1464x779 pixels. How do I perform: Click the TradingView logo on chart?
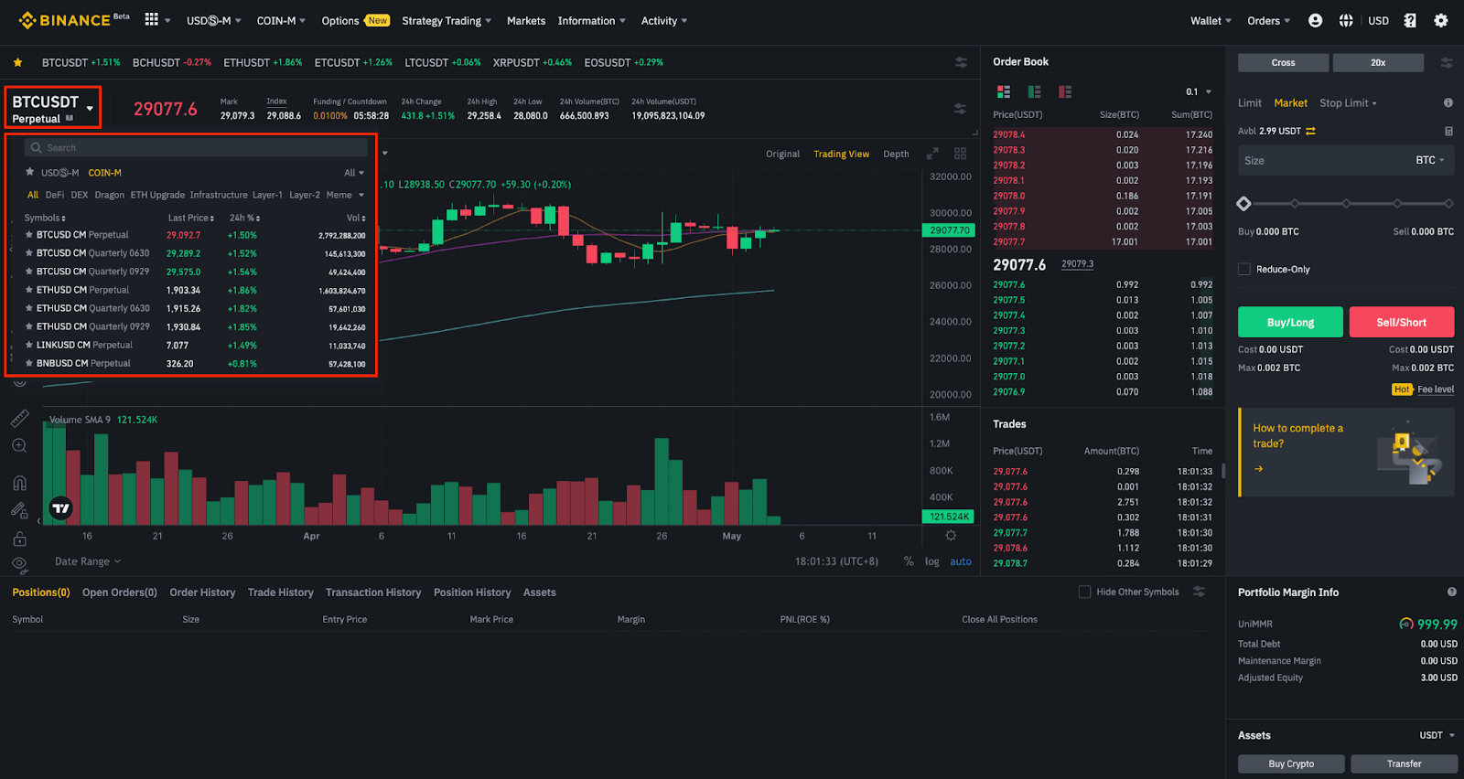[x=61, y=508]
